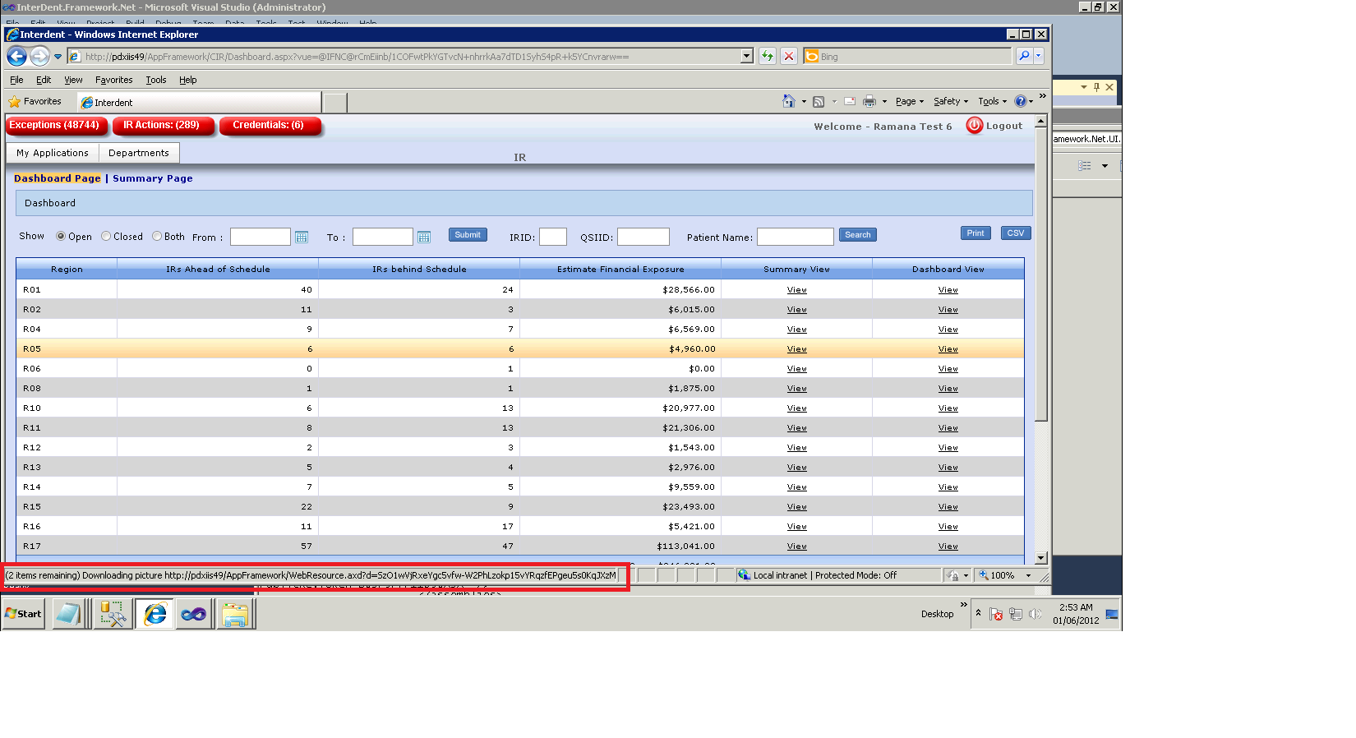Viewport: 1356px width, 738px height.
Task: Click the red Logout power icon
Action: point(974,126)
